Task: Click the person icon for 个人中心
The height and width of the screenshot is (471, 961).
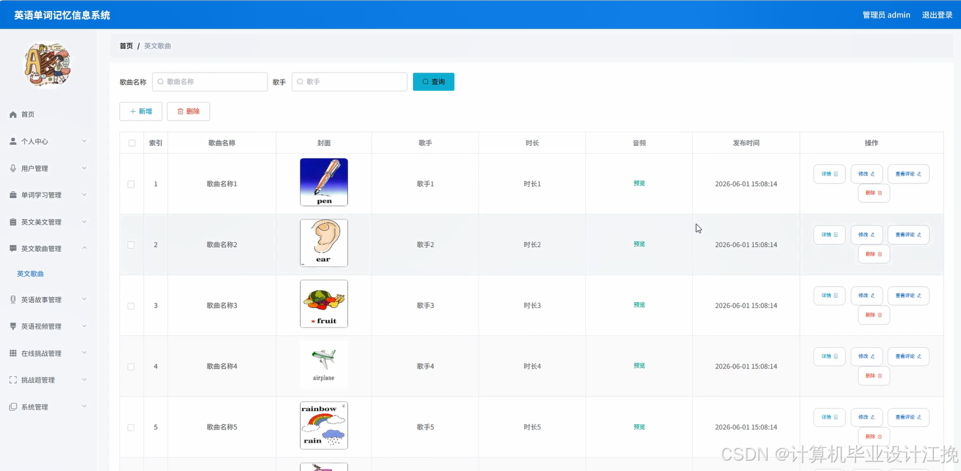Action: point(13,141)
